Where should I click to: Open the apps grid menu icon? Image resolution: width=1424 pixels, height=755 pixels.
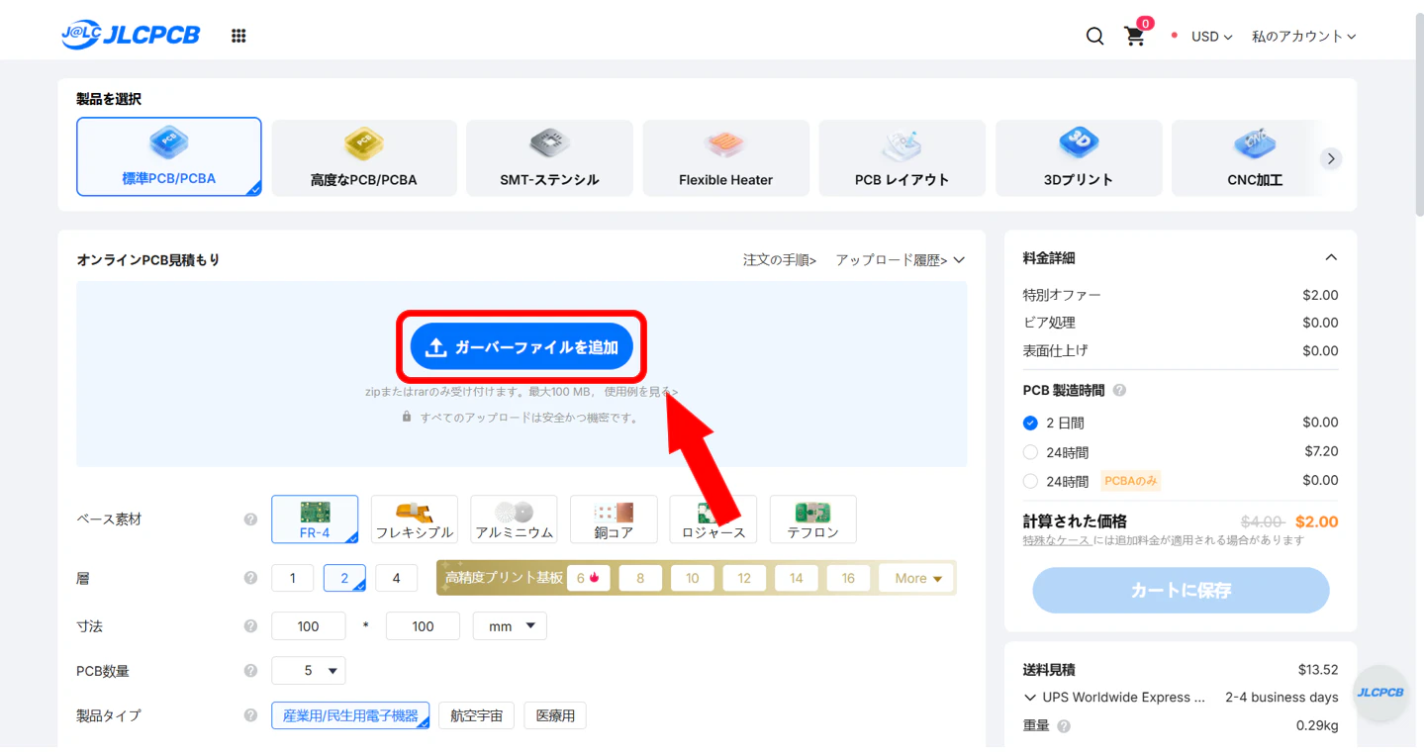(238, 36)
